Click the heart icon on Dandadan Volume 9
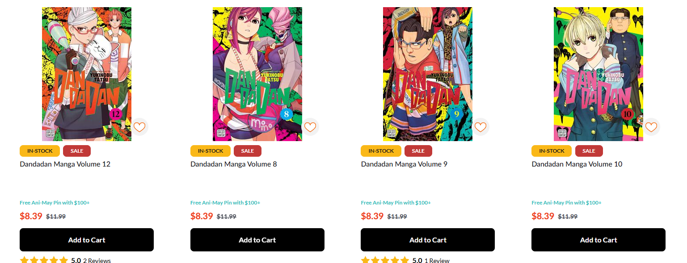This screenshot has width=687, height=263. 480,127
